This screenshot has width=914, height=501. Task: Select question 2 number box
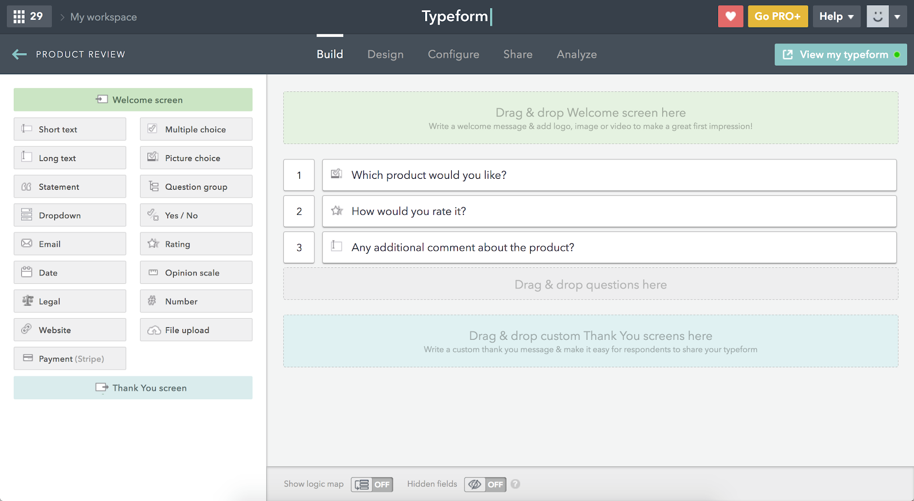(x=299, y=211)
